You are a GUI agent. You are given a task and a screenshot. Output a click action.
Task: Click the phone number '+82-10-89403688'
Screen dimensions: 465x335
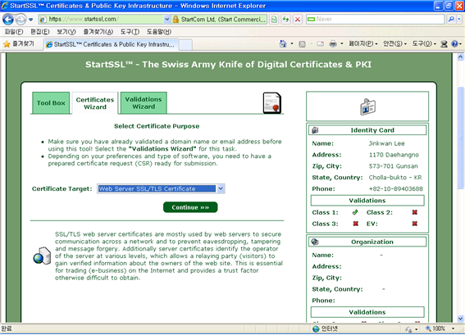pyautogui.click(x=396, y=188)
